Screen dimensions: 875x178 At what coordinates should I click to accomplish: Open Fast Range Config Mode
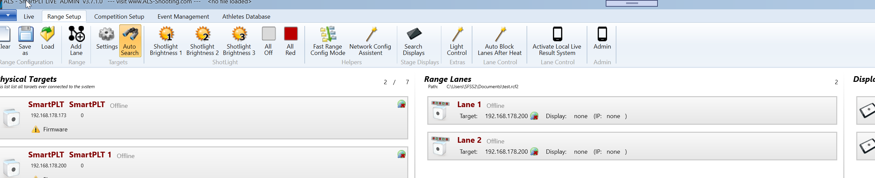(328, 41)
